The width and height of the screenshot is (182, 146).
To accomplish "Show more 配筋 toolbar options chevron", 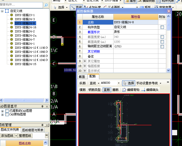I will (x=168, y=82).
